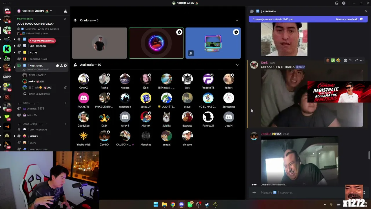This screenshot has height=209, width=371.
Task: Click the first speaker video tile
Action: [x=99, y=43]
